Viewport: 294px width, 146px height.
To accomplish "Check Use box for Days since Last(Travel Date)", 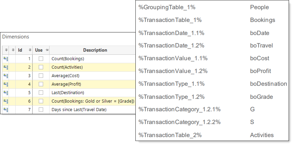I will click(x=41, y=109).
